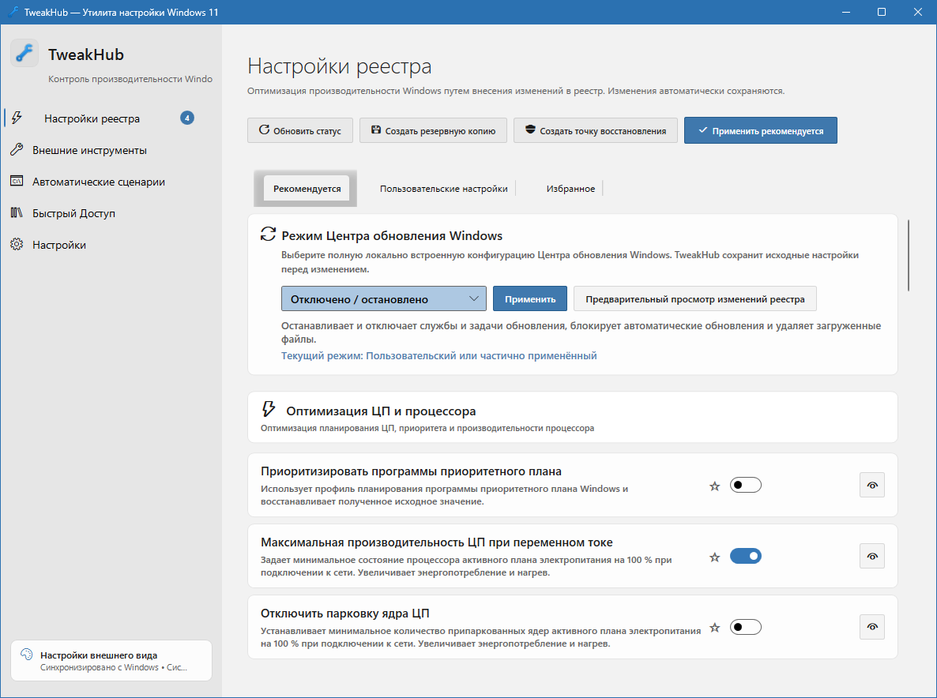Click Текущий режим: Пользовательский status text

pyautogui.click(x=439, y=356)
